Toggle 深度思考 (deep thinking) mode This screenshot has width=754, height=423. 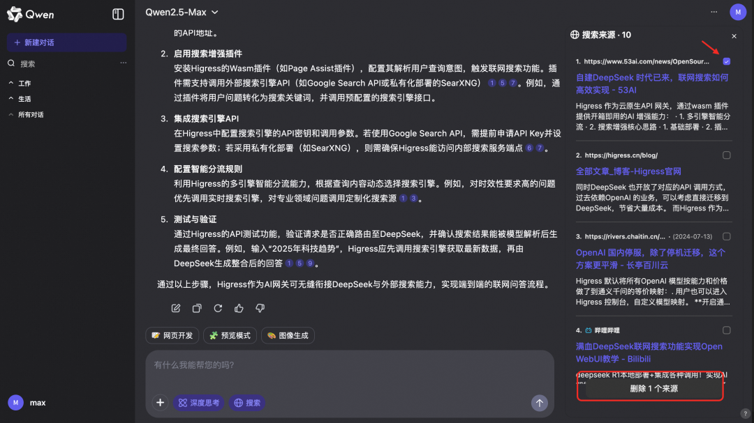coord(198,402)
